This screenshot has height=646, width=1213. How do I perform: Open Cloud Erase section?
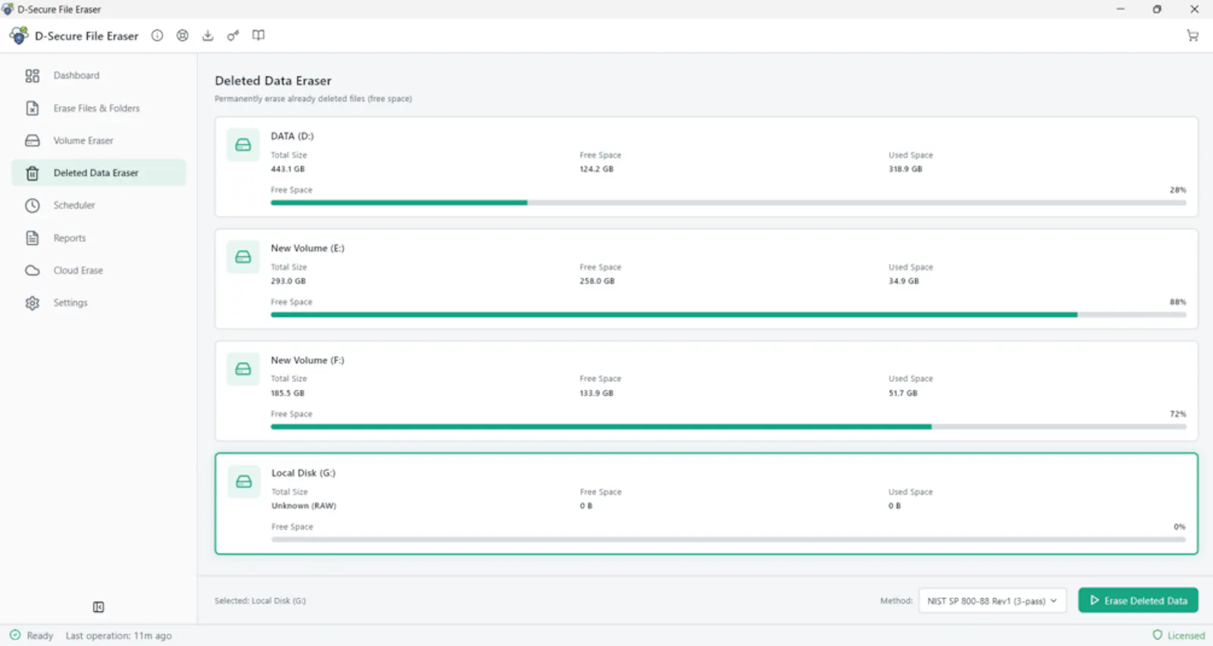point(99,271)
